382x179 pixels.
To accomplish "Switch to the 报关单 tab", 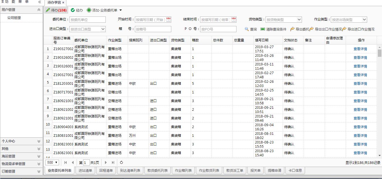I will point(255,171).
